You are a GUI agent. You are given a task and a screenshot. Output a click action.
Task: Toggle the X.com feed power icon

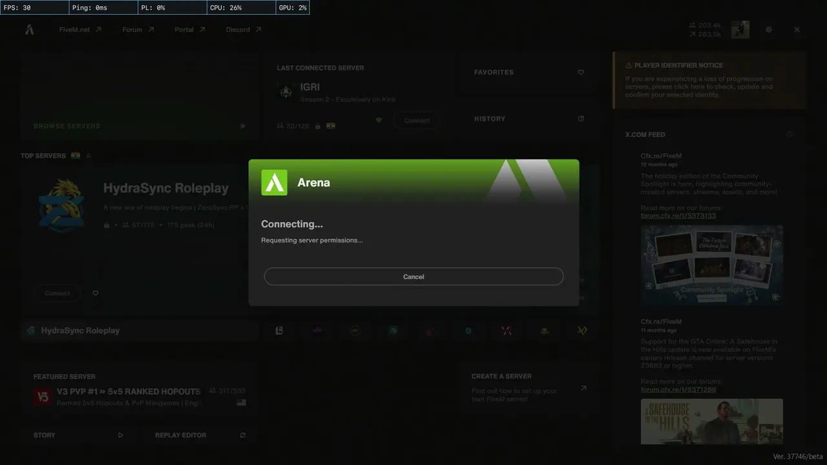[x=790, y=134]
